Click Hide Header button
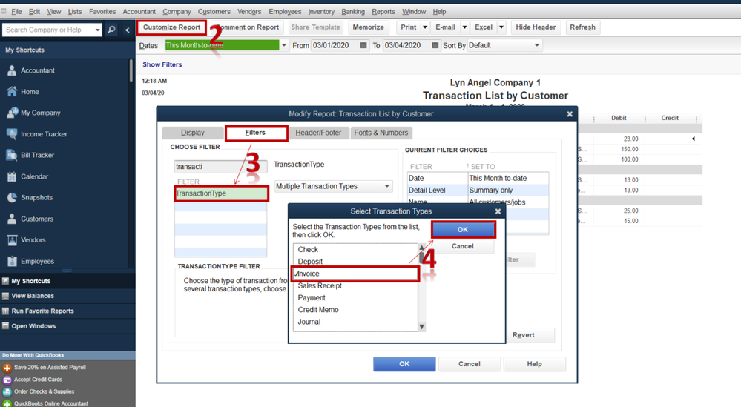741x407 pixels. pyautogui.click(x=536, y=27)
